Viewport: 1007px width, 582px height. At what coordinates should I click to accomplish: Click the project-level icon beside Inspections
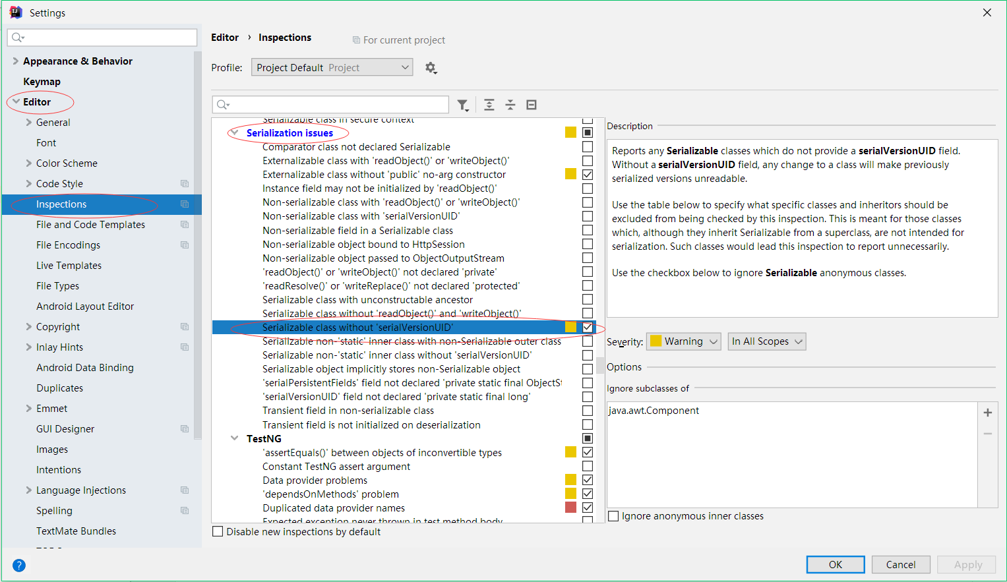coord(185,204)
